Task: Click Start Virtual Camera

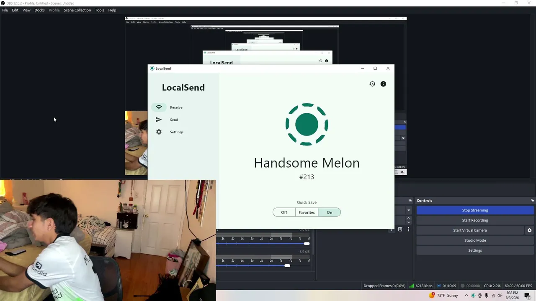Action: pos(470,230)
